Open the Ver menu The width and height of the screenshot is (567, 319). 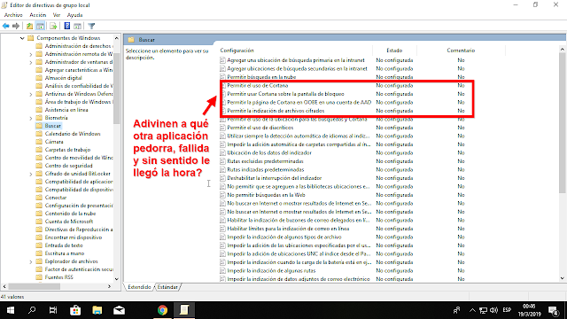pos(57,15)
